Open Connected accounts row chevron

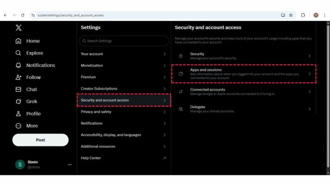tap(310, 92)
